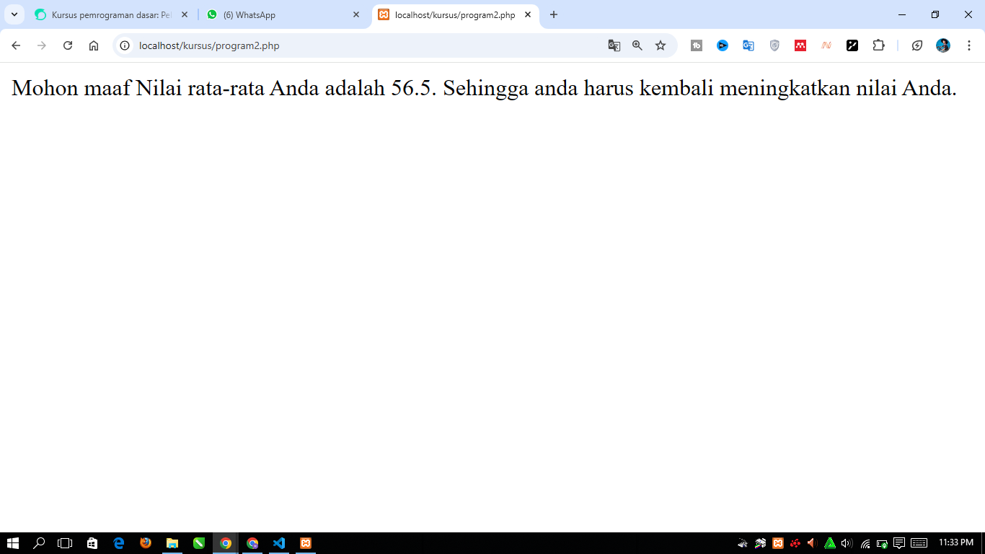
Task: Open the touch keyboard from tray
Action: [919, 543]
